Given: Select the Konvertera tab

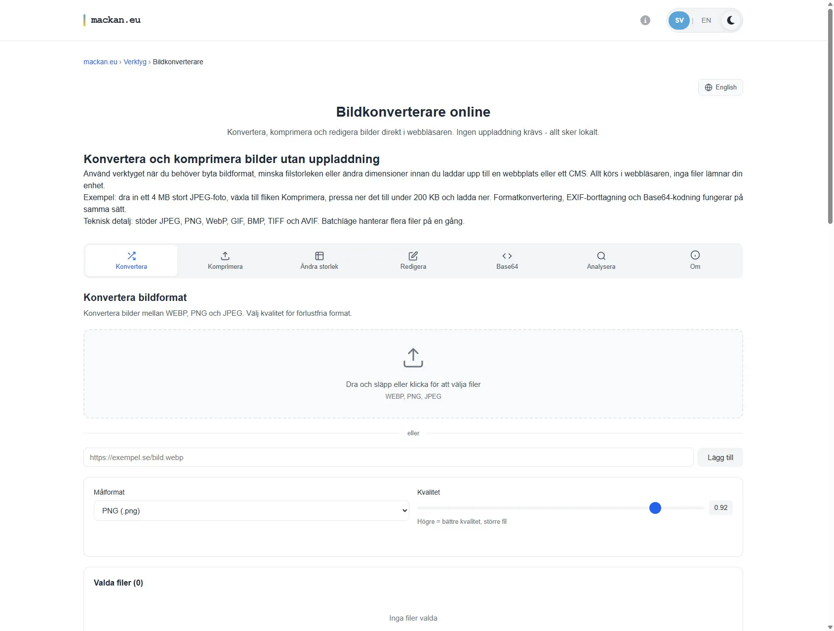Looking at the screenshot, I should click(x=131, y=260).
